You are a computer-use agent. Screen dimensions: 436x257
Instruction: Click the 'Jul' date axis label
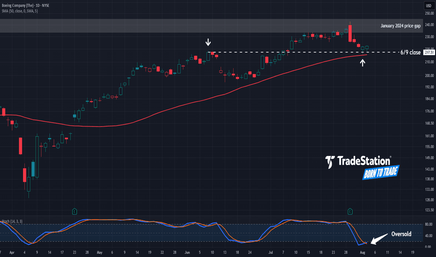270,252
